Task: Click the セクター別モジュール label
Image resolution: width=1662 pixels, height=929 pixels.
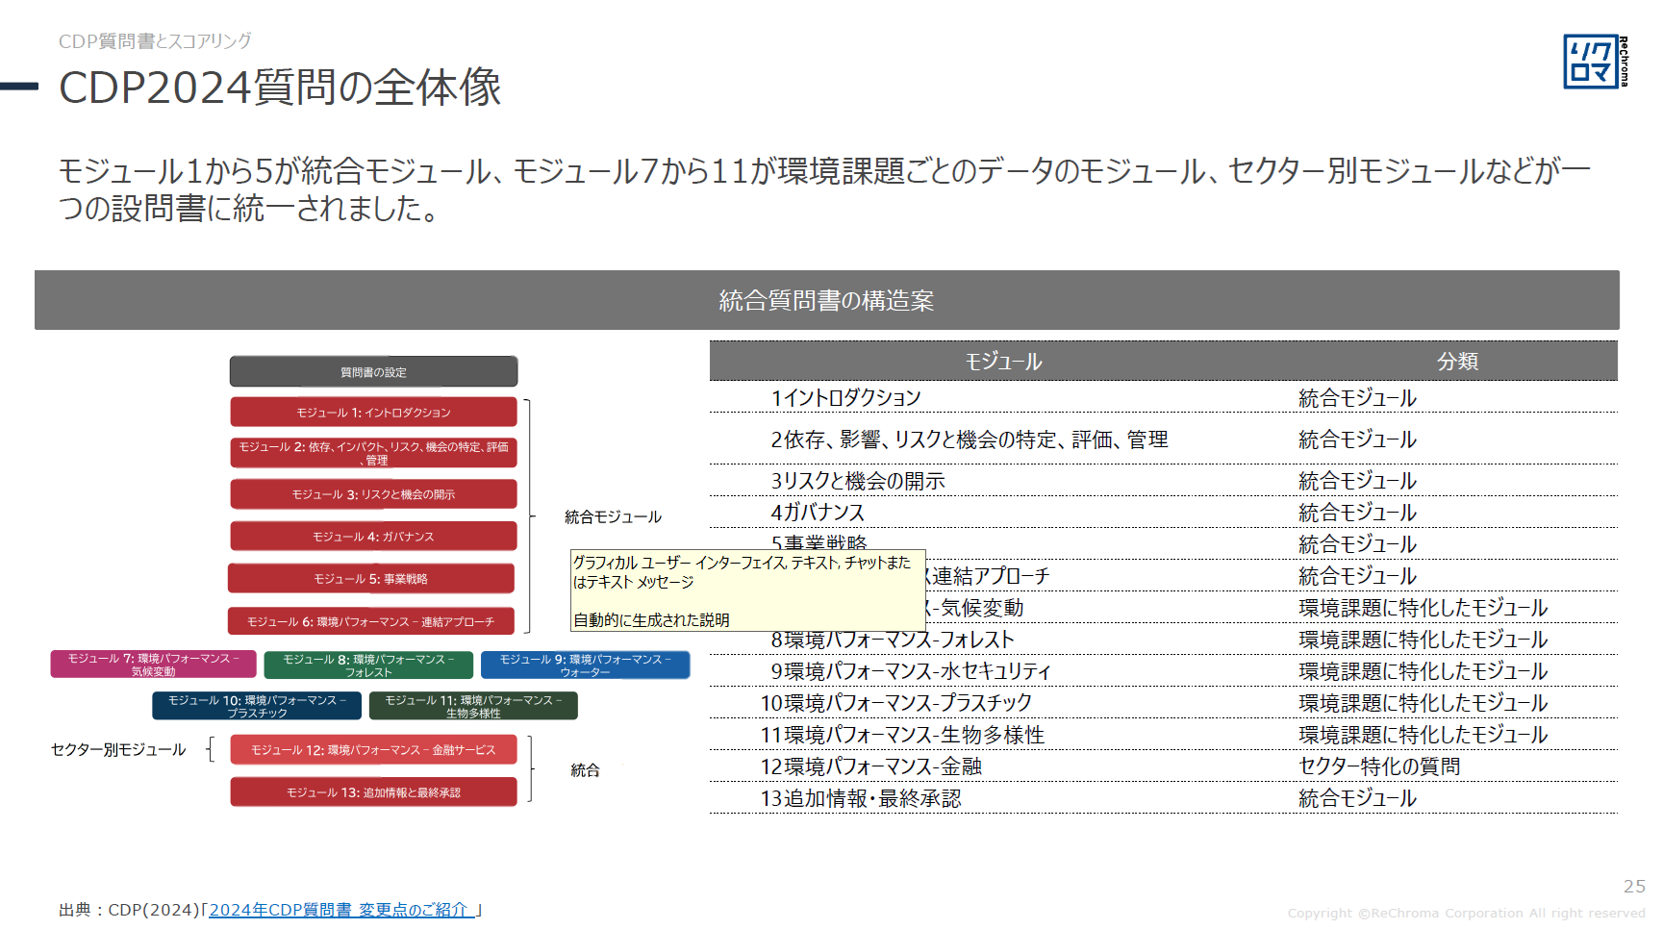Action: tap(118, 750)
